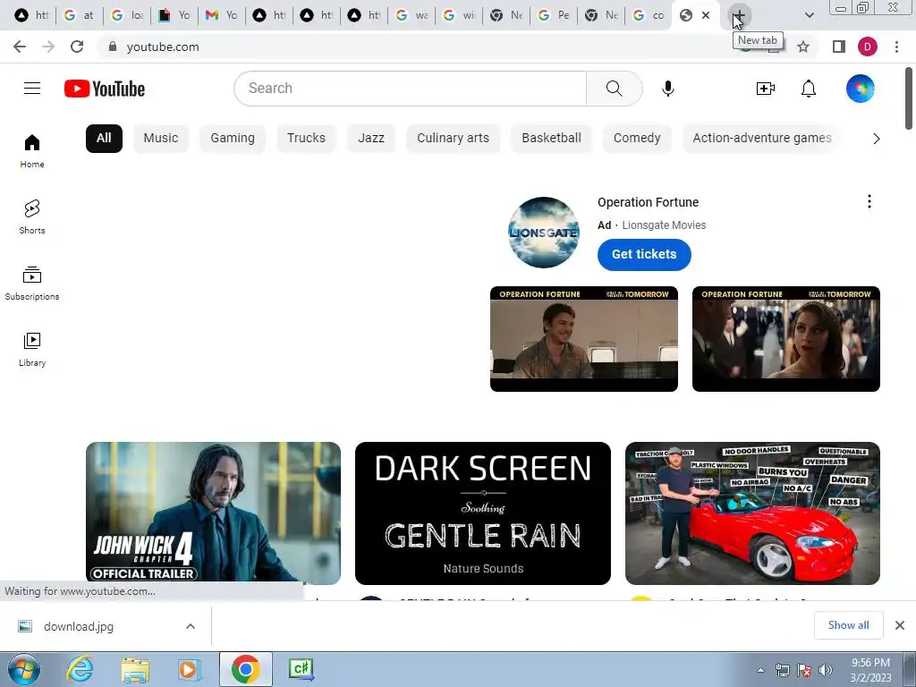Select the Basketball filter chip
This screenshot has width=916, height=687.
[551, 139]
